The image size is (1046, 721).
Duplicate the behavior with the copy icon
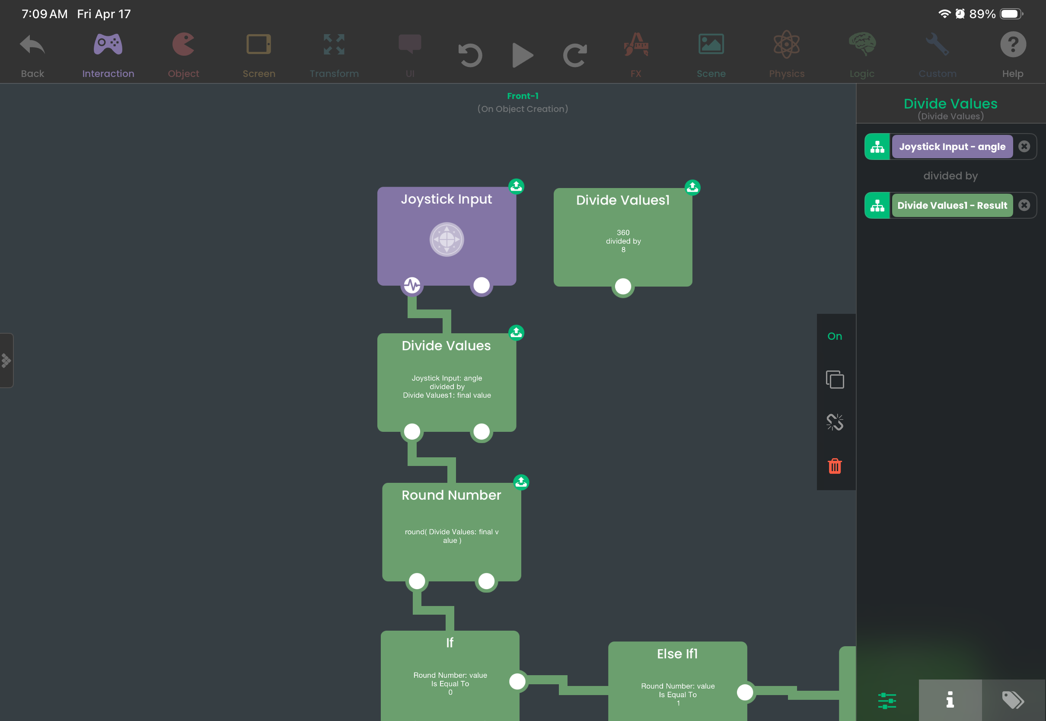pos(835,380)
